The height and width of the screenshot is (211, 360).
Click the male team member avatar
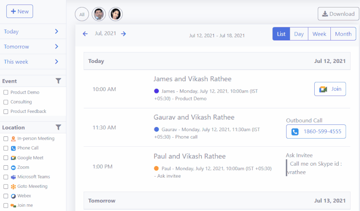click(x=99, y=14)
